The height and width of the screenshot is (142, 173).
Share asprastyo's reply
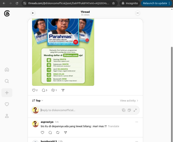pyautogui.click(x=65, y=133)
